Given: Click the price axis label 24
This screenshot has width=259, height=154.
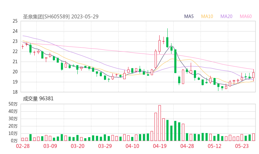Looking at the screenshot, I should click(15, 31).
